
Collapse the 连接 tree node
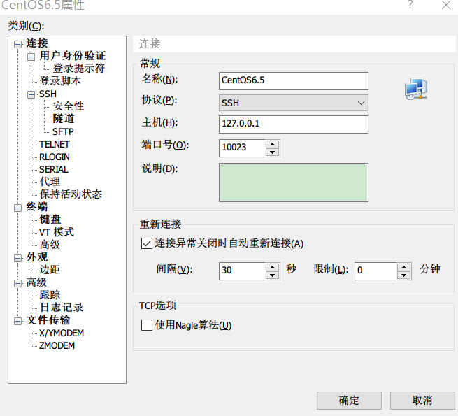pyautogui.click(x=17, y=45)
